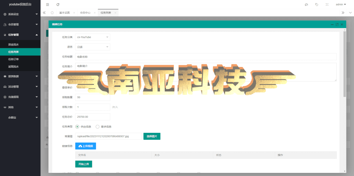Screen dimensions: 354x176
Task: Click the dialog's vertical scrollbar
Action: pyautogui.click(x=345, y=64)
